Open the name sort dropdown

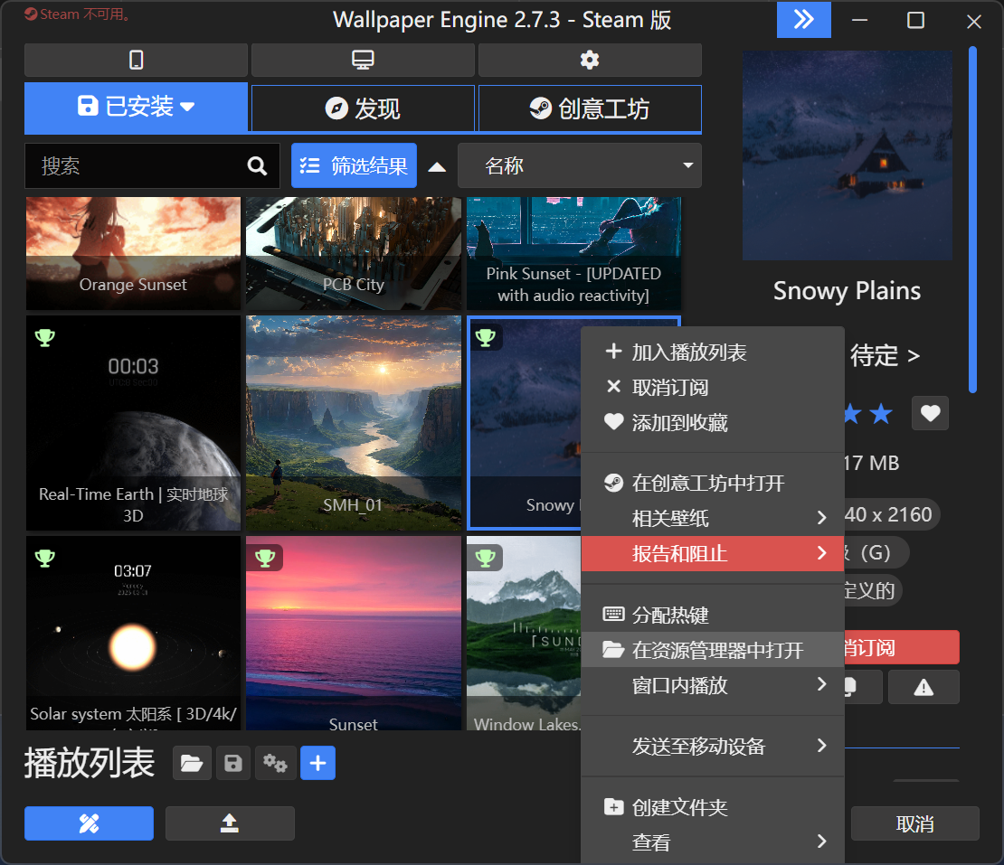coord(579,166)
